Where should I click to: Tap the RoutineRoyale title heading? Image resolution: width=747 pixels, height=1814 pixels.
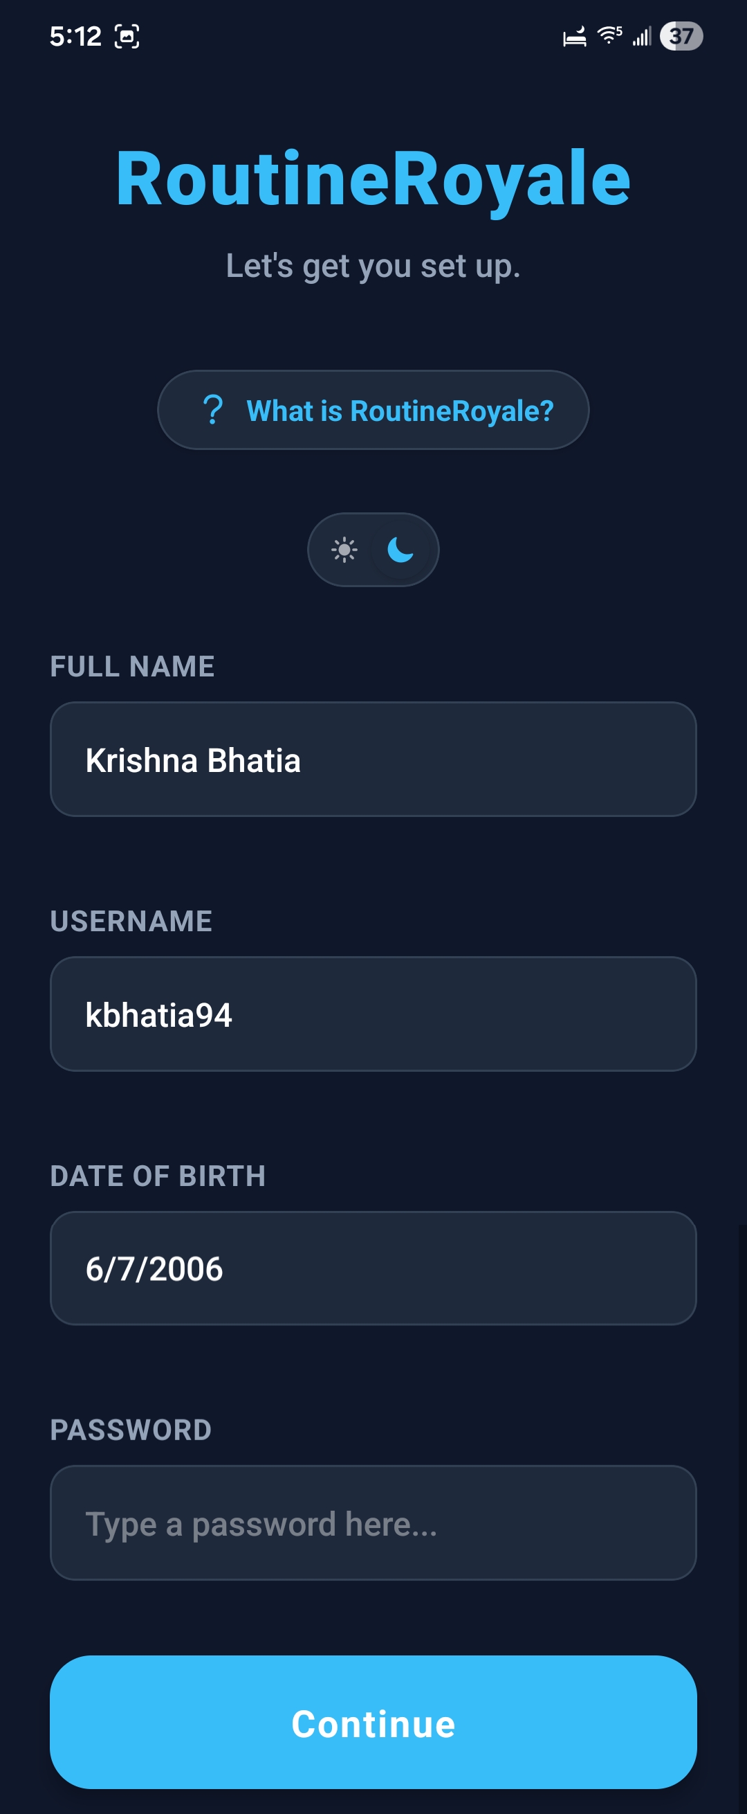click(x=373, y=179)
